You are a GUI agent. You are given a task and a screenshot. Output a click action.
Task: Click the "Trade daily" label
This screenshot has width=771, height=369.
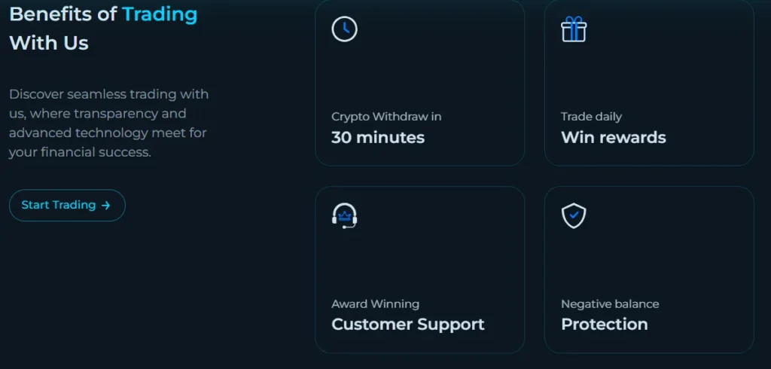[x=591, y=117]
